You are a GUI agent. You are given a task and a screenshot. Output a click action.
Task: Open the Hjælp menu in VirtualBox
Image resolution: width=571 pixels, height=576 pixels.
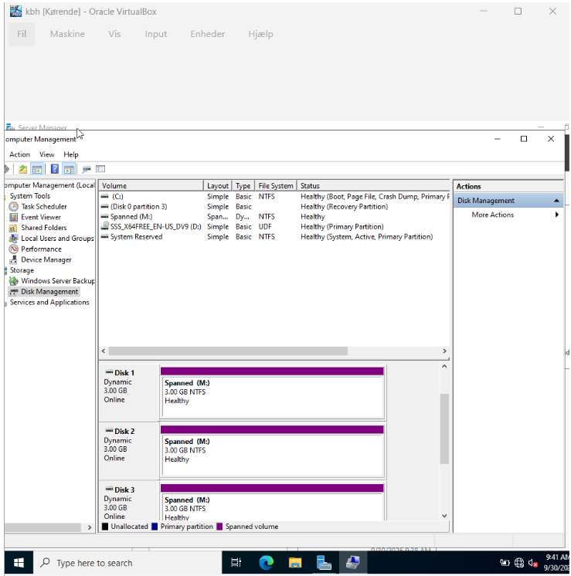(260, 34)
